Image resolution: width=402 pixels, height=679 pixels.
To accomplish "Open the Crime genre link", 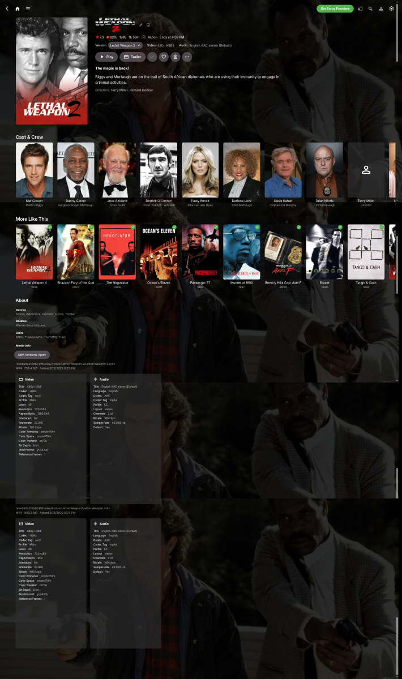I will coord(60,314).
